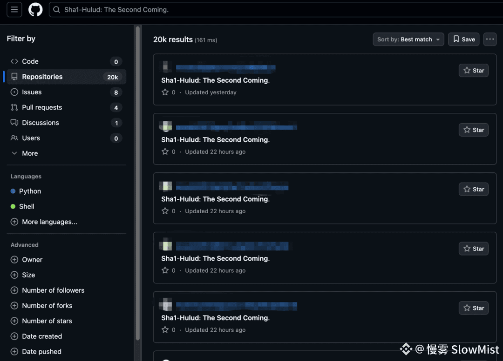Filter results by Code

(67, 61)
